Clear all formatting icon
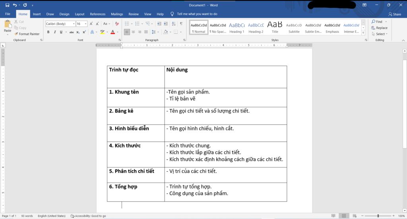The height and width of the screenshot is (219, 407). (117, 23)
